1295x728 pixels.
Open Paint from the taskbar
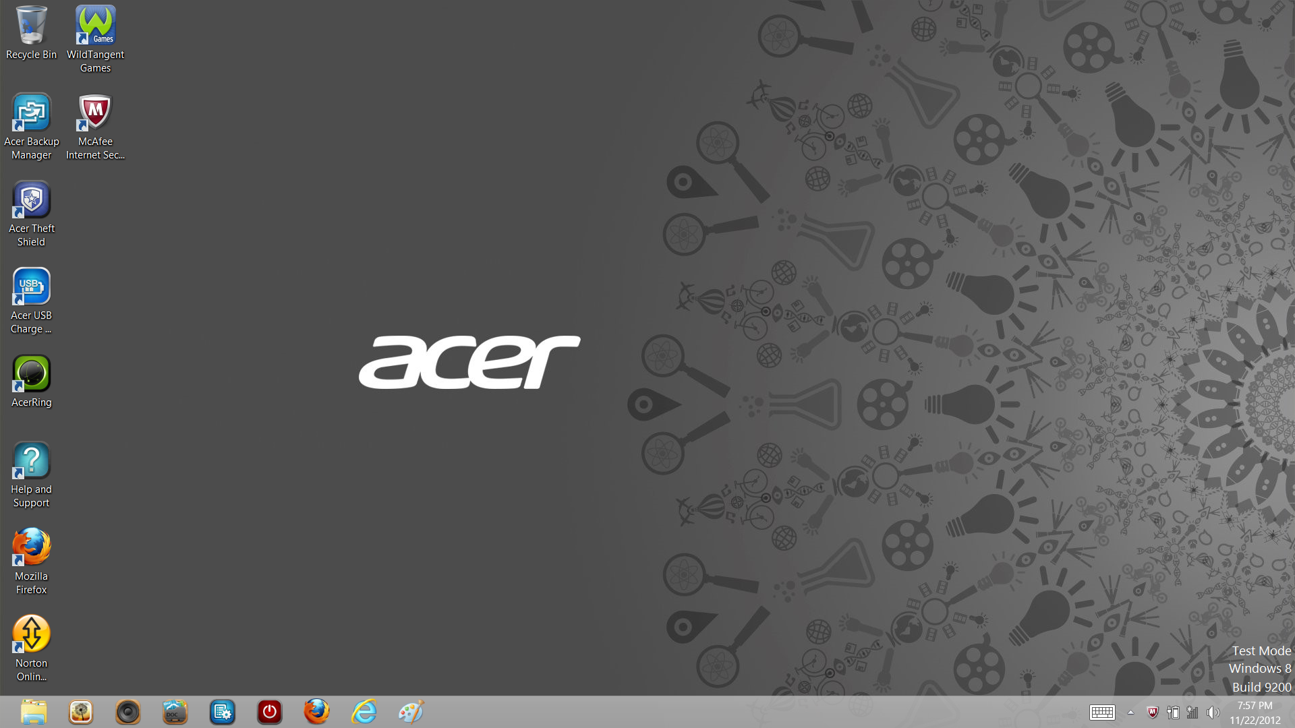(411, 712)
